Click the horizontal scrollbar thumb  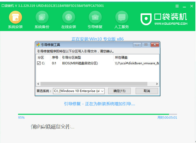[x=94, y=84]
